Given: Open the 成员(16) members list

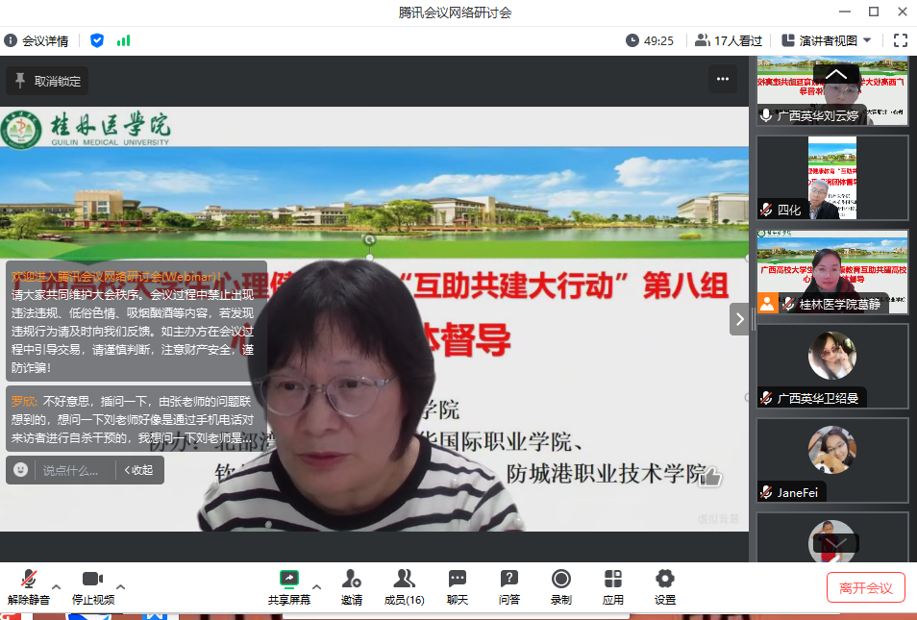Looking at the screenshot, I should [404, 587].
